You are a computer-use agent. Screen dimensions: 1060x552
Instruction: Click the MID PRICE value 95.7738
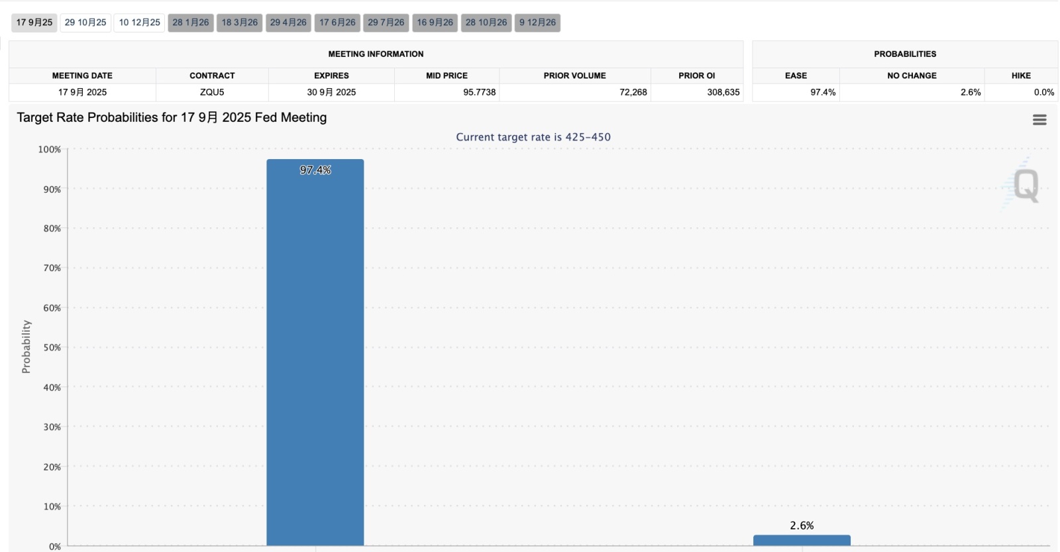point(480,92)
